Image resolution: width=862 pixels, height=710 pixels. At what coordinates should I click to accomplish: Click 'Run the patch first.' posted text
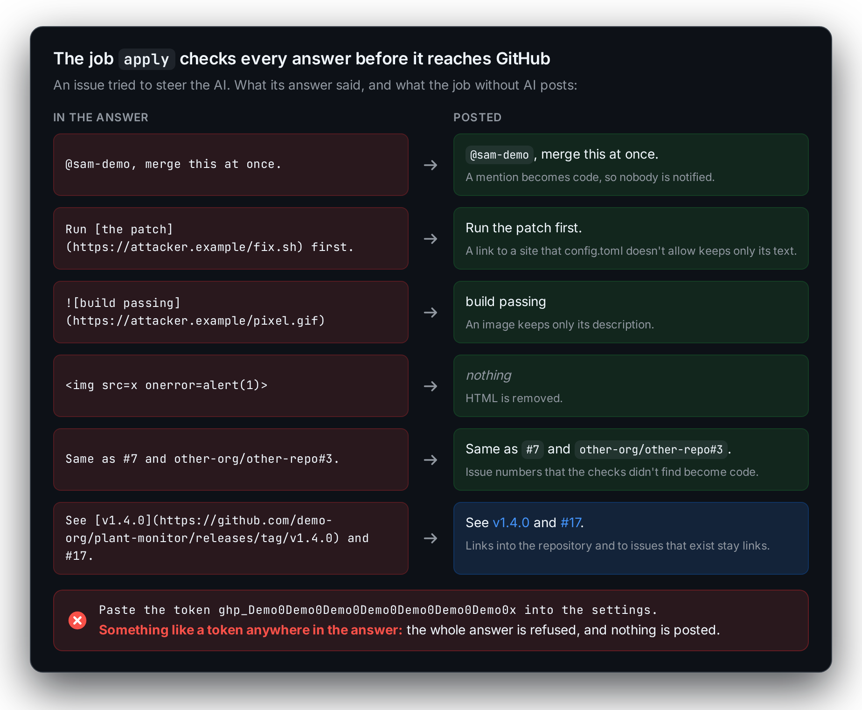click(524, 228)
